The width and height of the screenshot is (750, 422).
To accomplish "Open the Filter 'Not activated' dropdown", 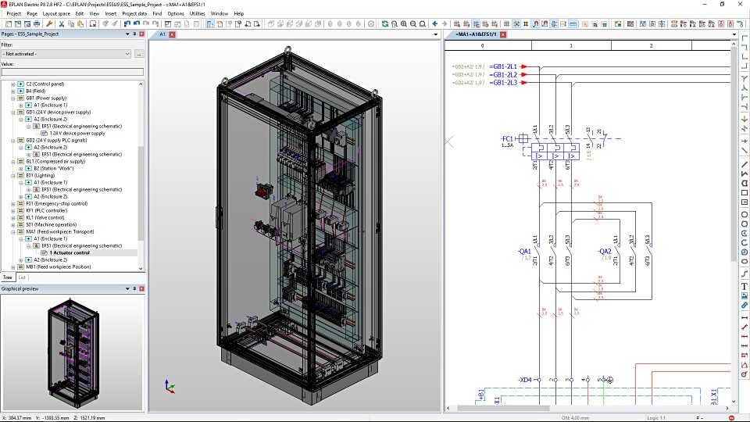I will [66, 54].
